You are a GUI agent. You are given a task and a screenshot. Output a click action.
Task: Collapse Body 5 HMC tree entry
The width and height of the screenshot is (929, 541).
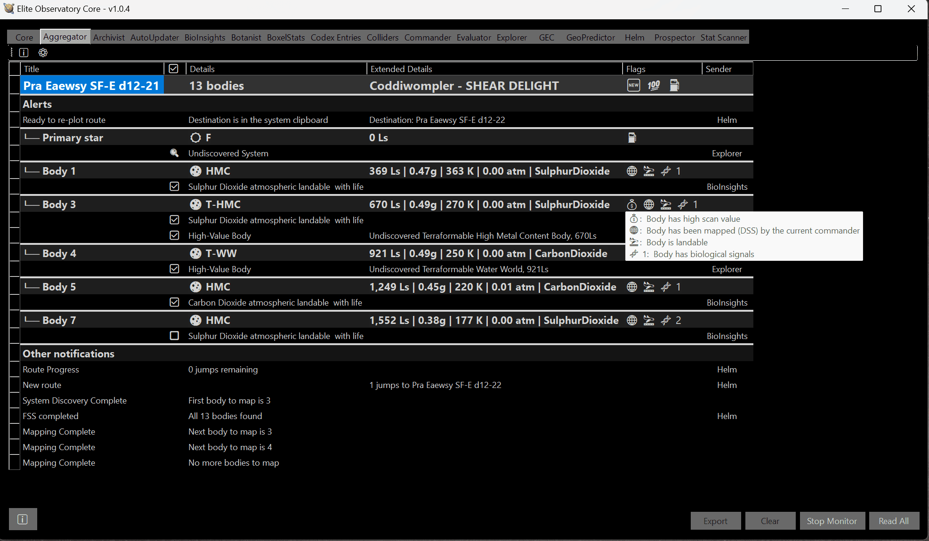14,294
